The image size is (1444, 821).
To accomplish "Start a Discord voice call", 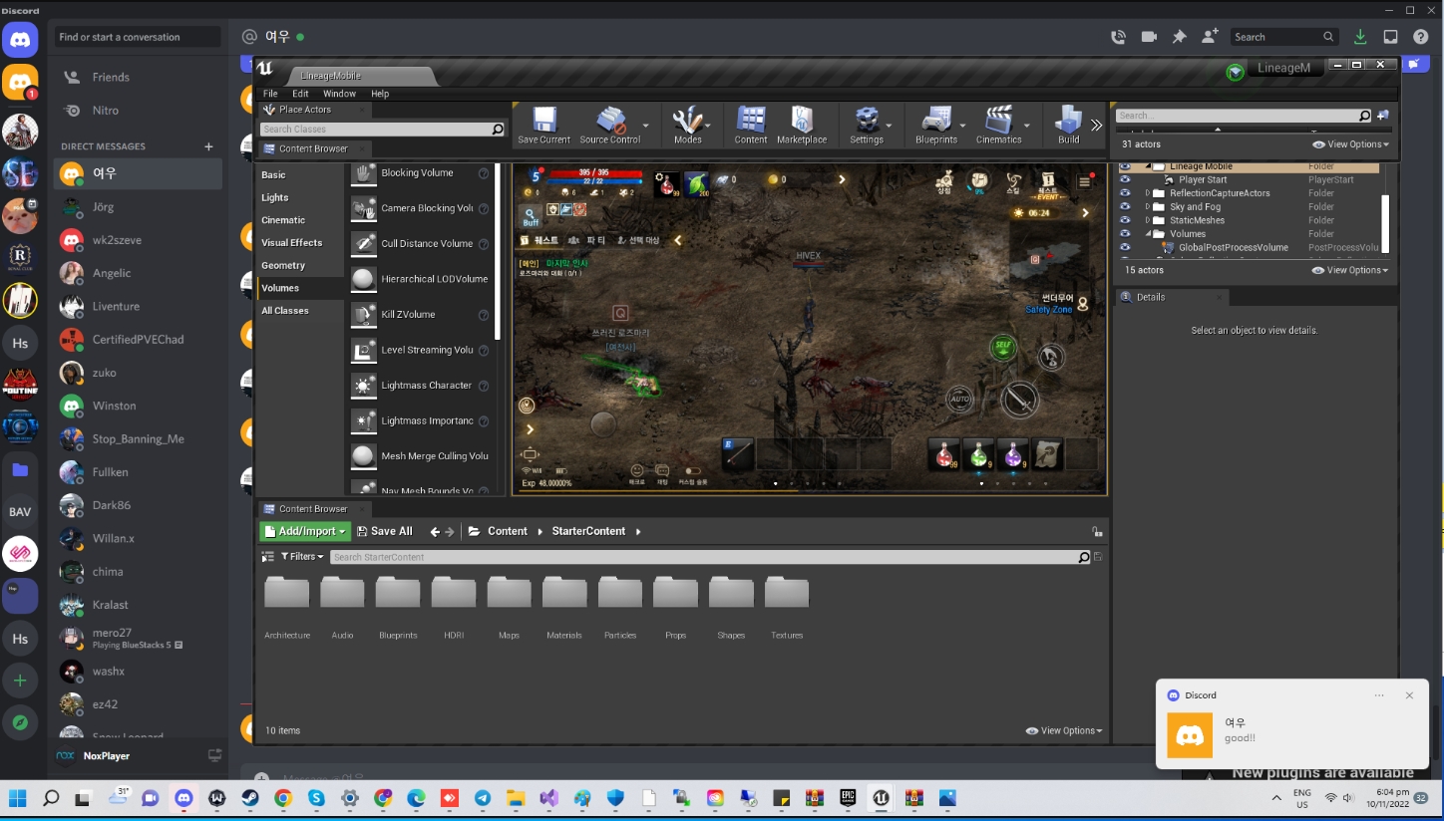I will [x=1118, y=37].
